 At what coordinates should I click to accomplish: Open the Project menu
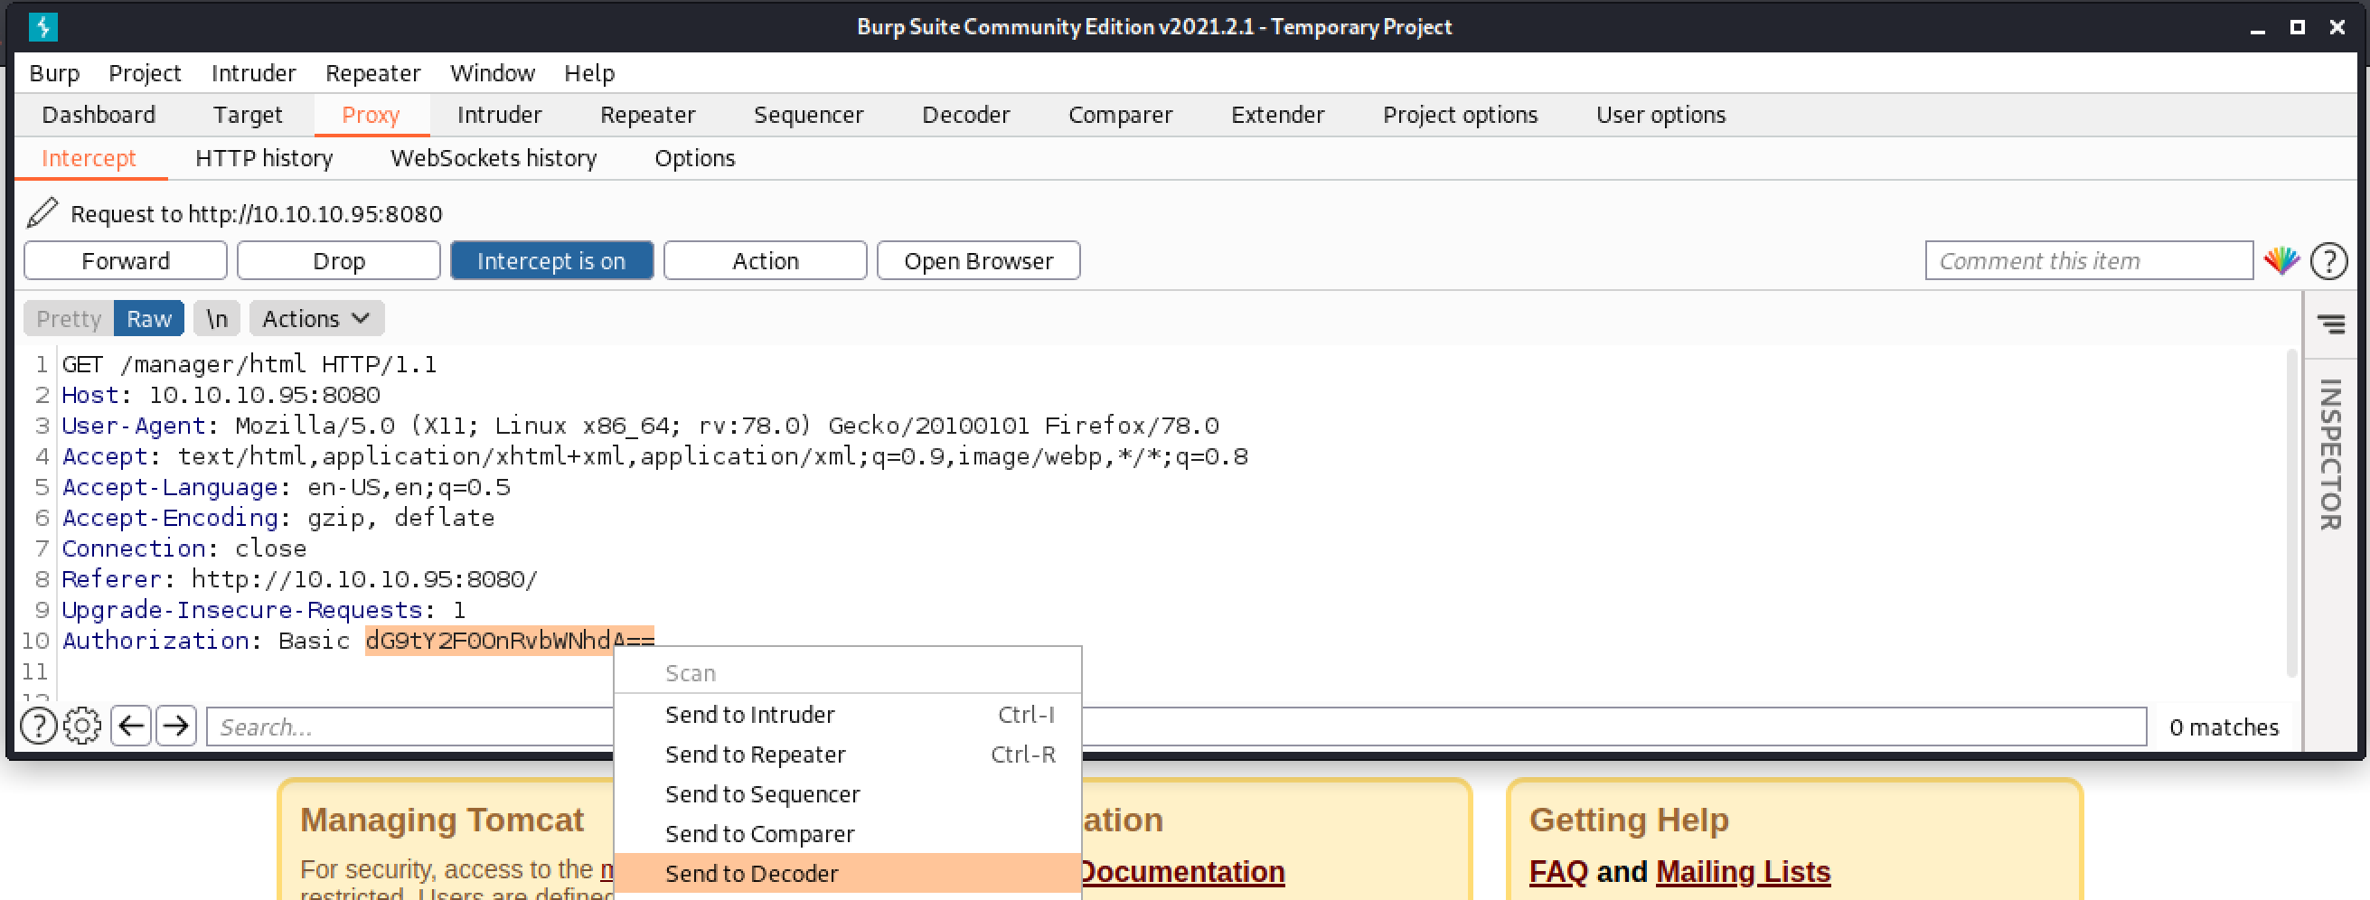pos(145,72)
